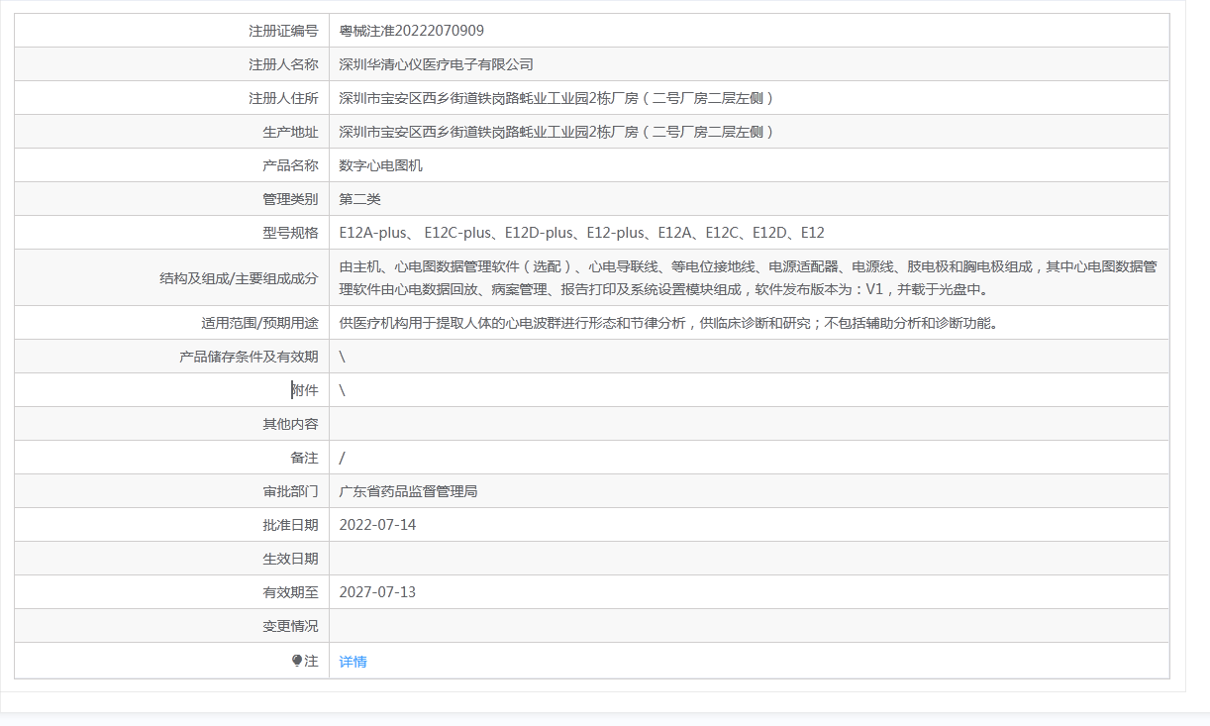Click registration number 粤械注准20222070909
The image size is (1210, 726).
point(411,31)
